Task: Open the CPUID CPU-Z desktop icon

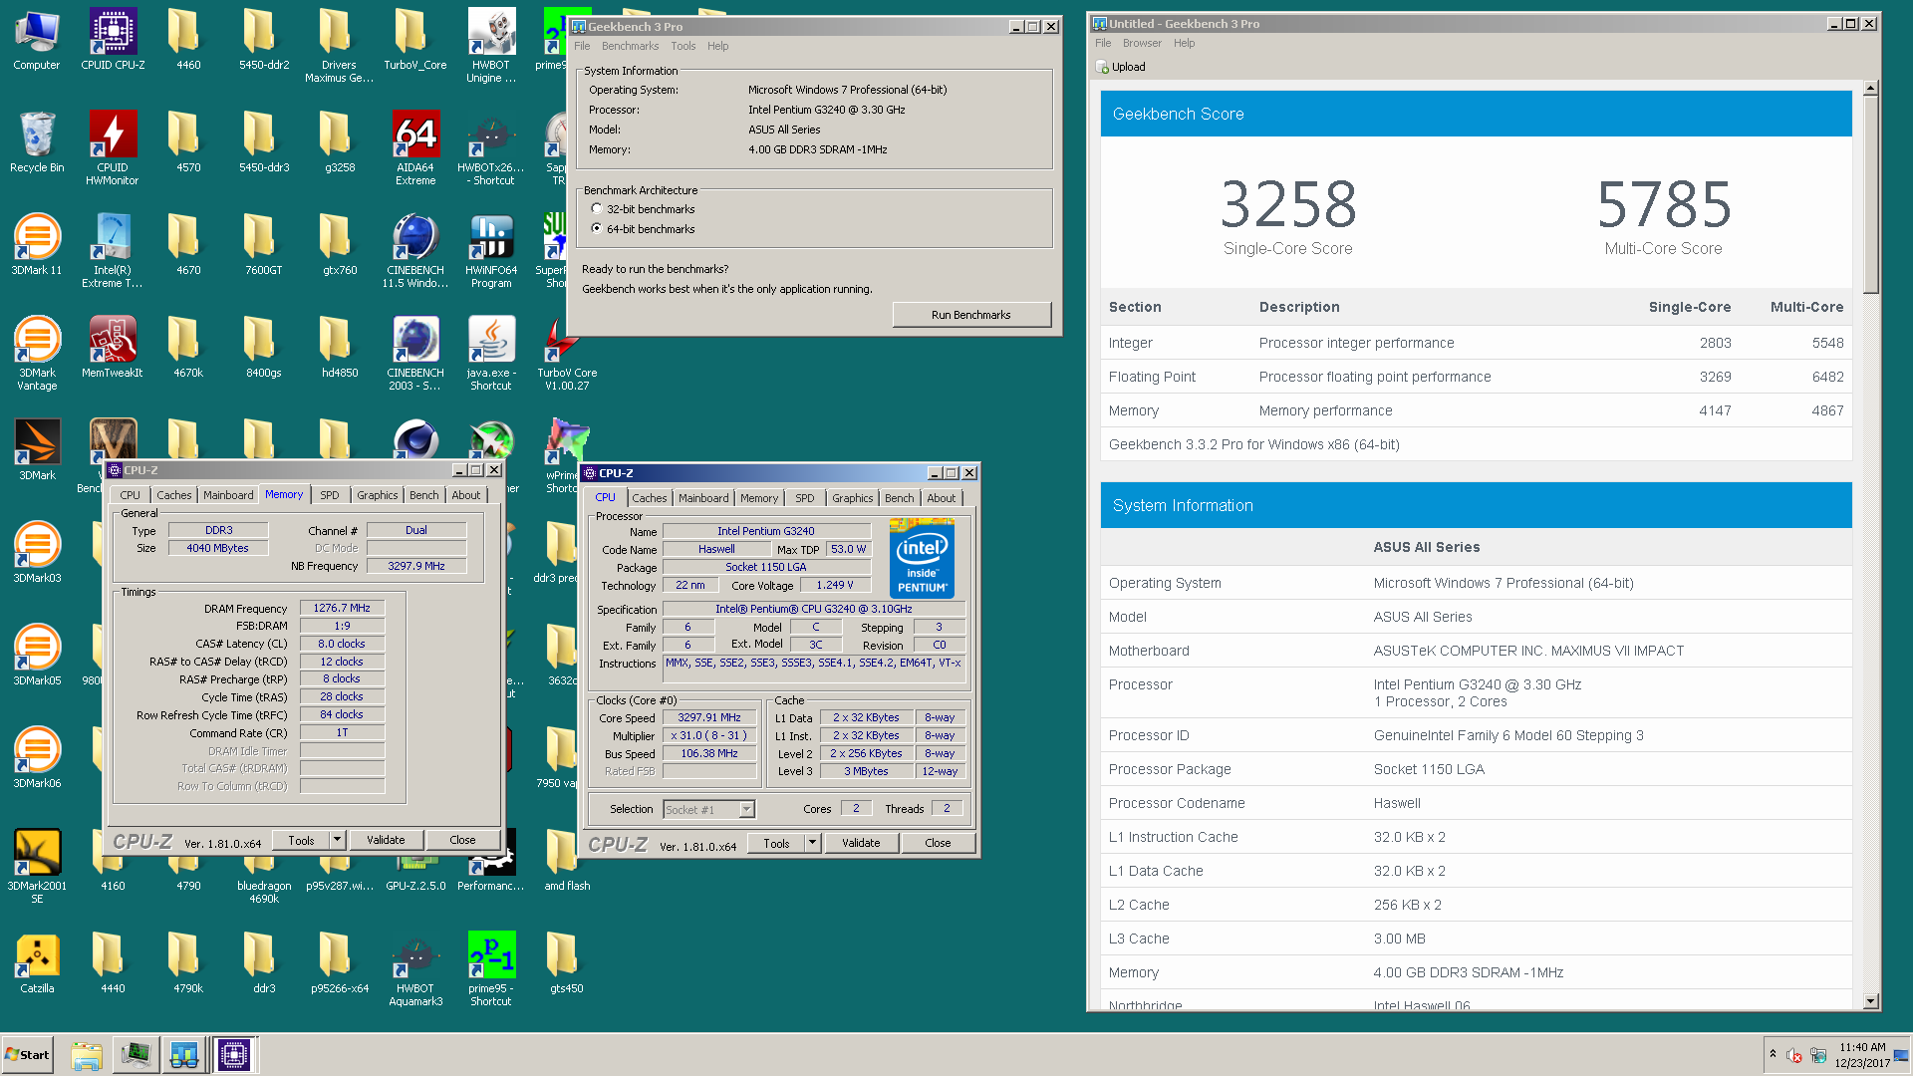Action: 113,40
